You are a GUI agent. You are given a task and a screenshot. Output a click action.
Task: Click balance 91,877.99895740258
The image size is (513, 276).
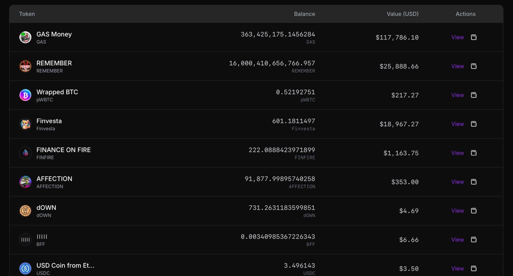[280, 179]
